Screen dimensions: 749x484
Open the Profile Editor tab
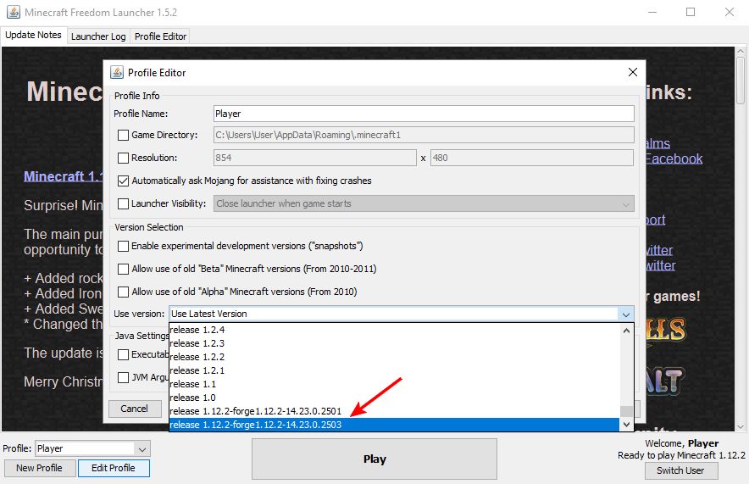click(x=160, y=36)
